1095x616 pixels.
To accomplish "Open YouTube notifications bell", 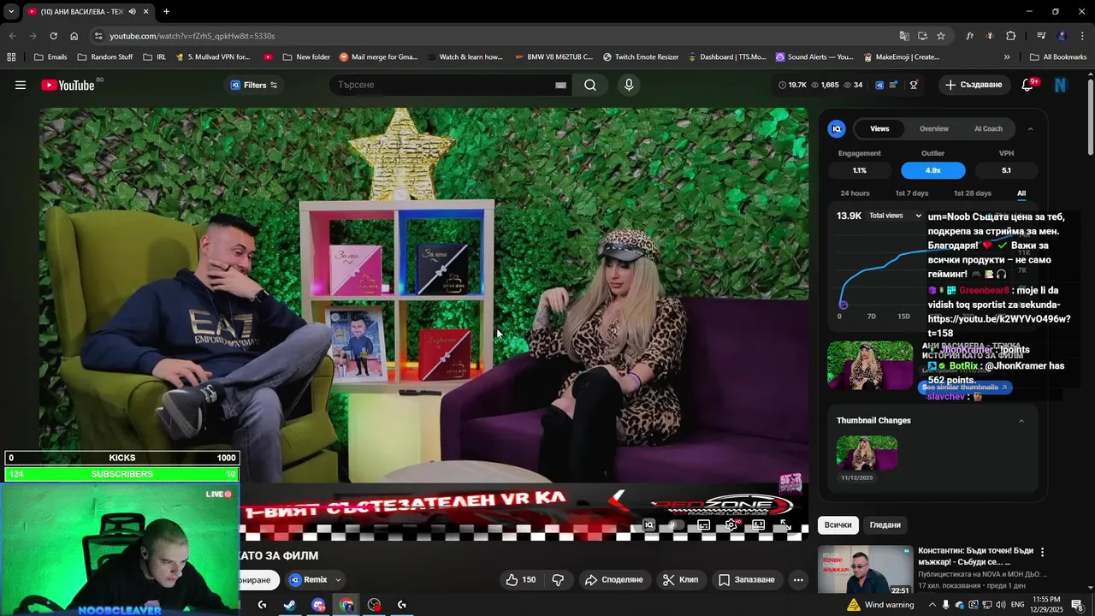I will (x=1027, y=85).
